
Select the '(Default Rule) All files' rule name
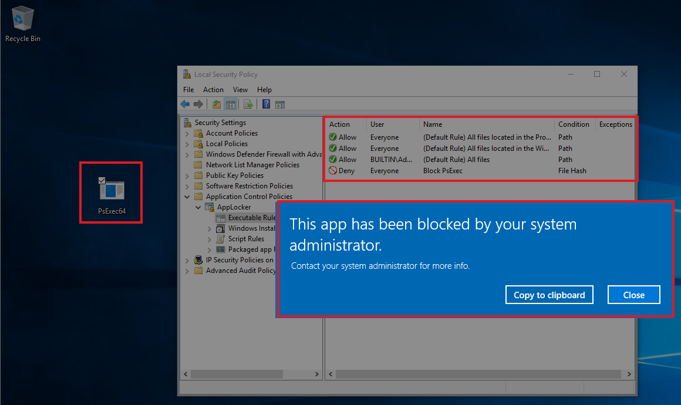tap(457, 159)
